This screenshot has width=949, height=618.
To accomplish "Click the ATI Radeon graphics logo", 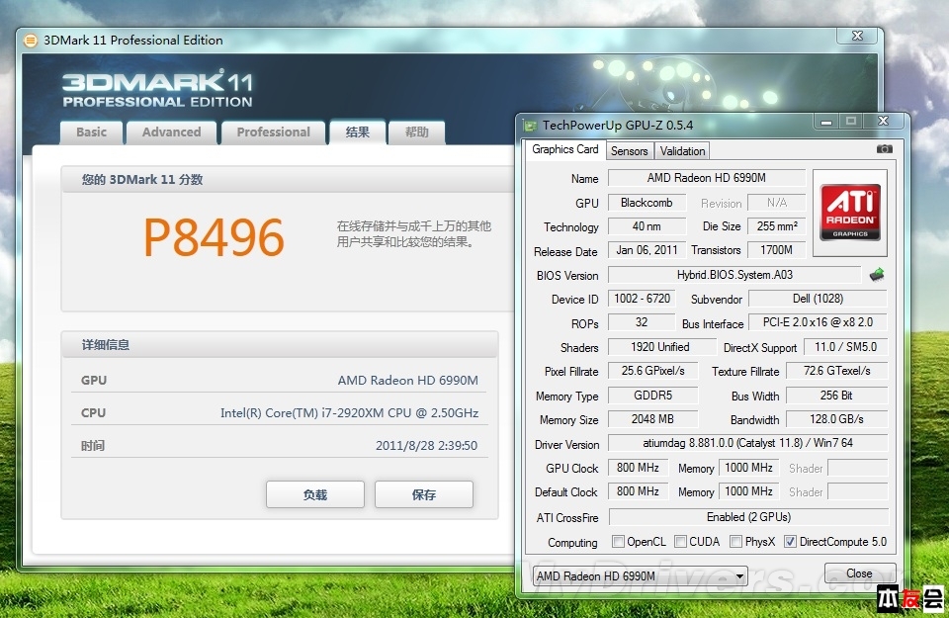I will click(850, 206).
